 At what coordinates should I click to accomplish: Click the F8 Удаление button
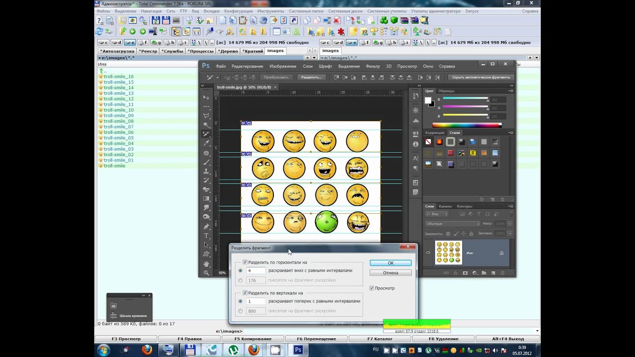[x=444, y=339]
